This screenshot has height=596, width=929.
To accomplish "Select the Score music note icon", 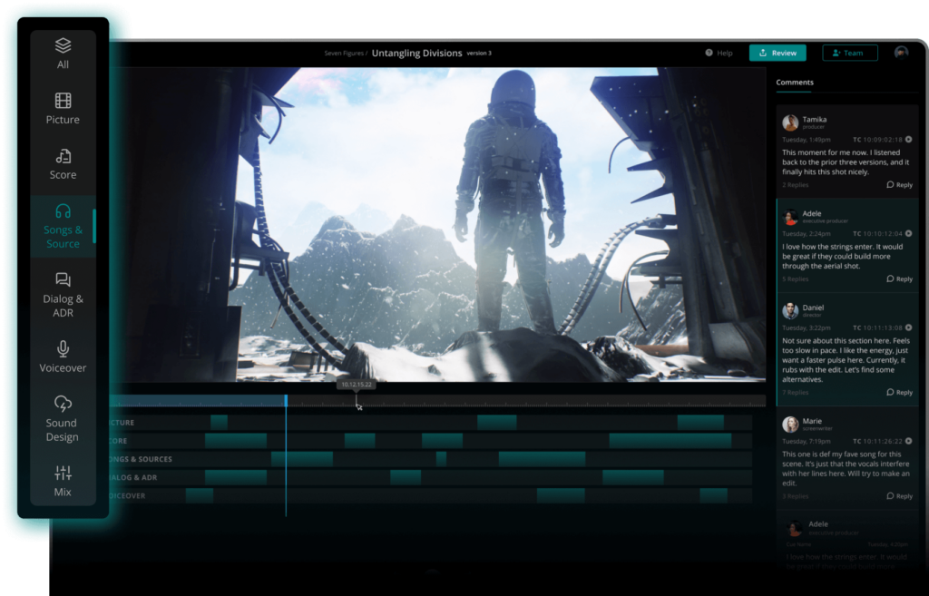I will pos(63,156).
